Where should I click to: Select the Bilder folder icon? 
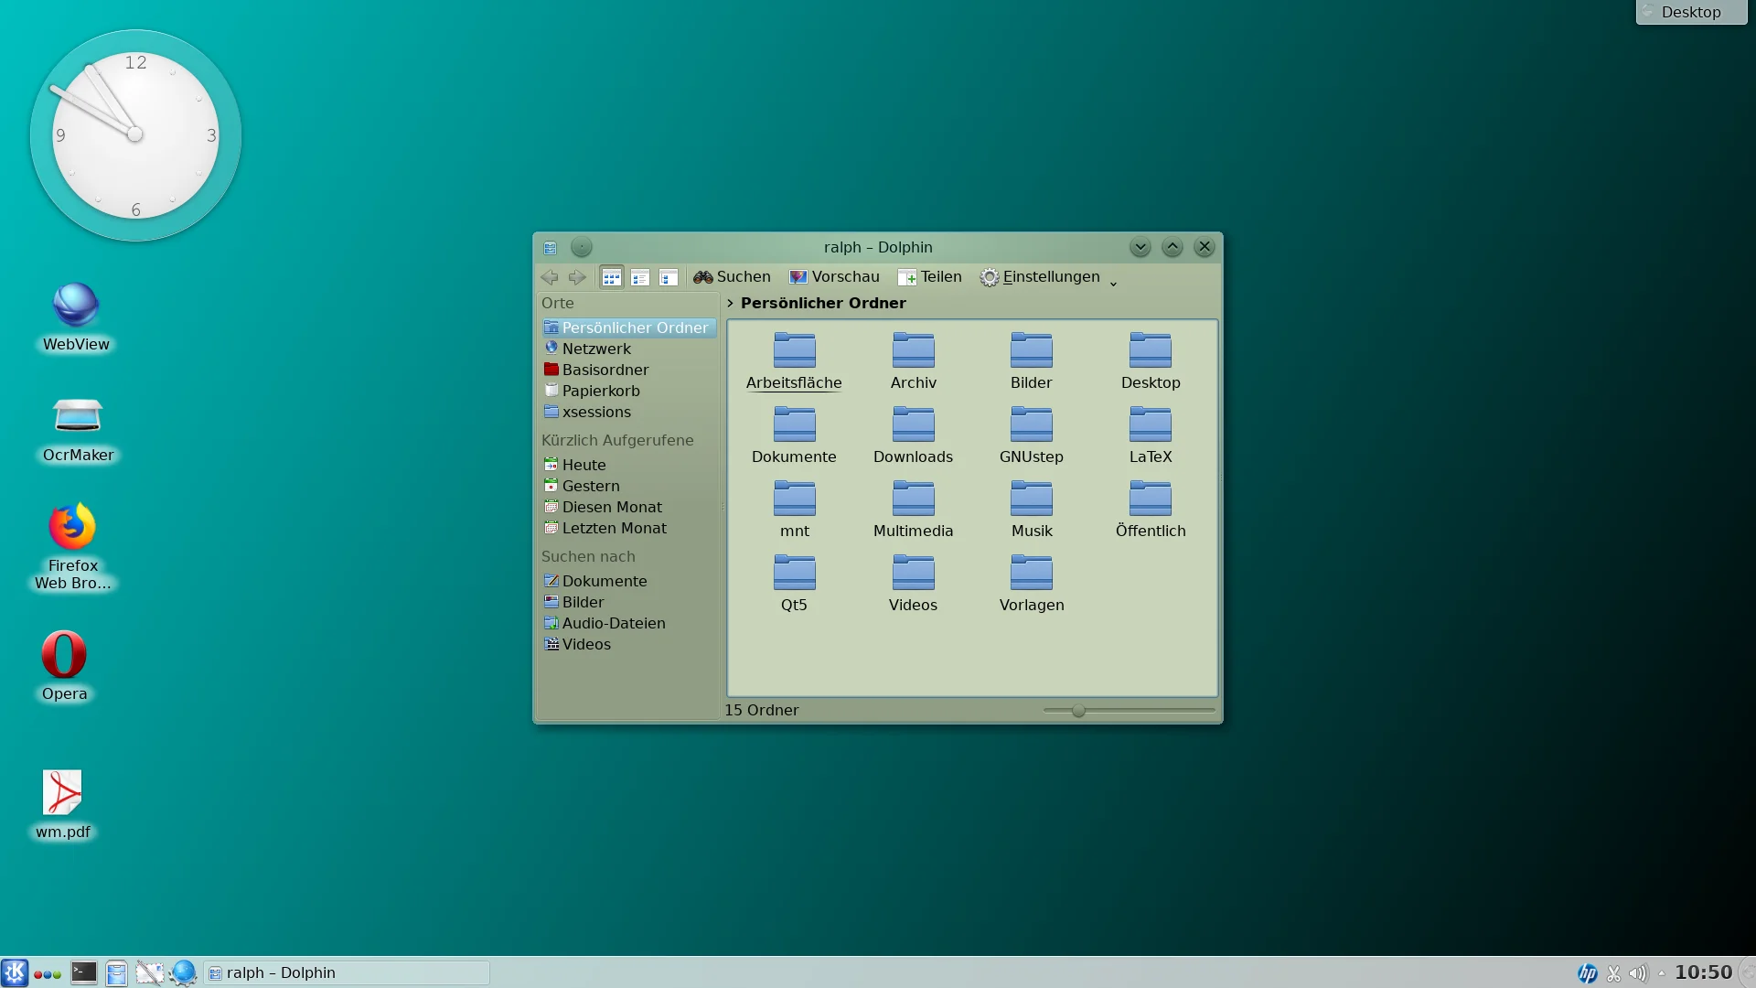(1032, 350)
